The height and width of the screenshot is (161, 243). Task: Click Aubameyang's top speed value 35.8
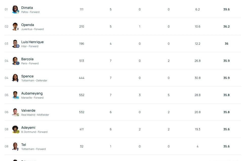pos(226,95)
